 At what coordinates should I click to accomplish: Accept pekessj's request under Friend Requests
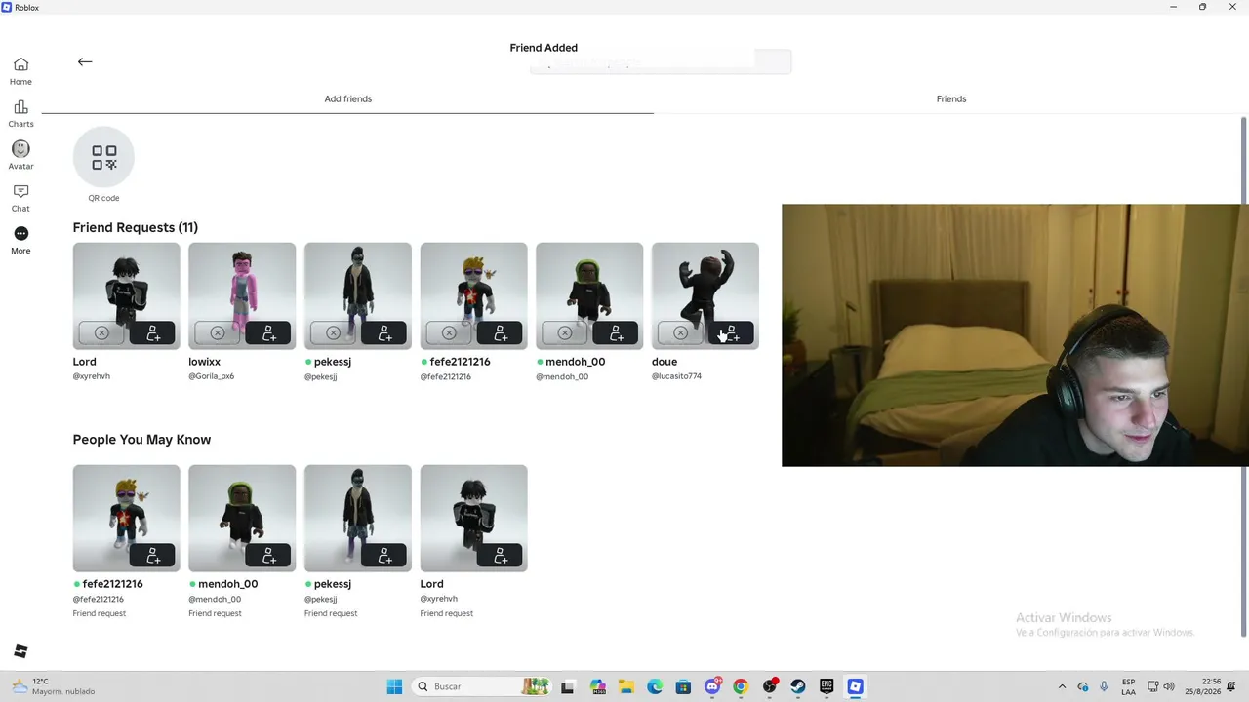[384, 333]
